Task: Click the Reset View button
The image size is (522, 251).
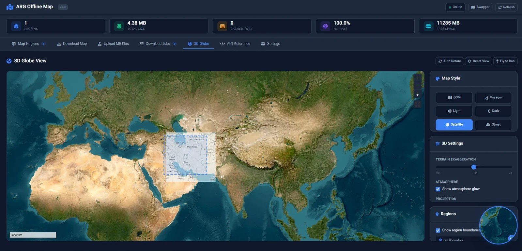Action: (479, 61)
